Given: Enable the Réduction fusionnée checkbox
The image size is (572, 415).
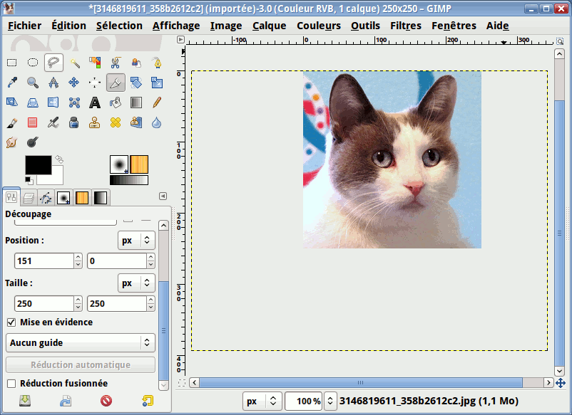Looking at the screenshot, I should (x=11, y=384).
